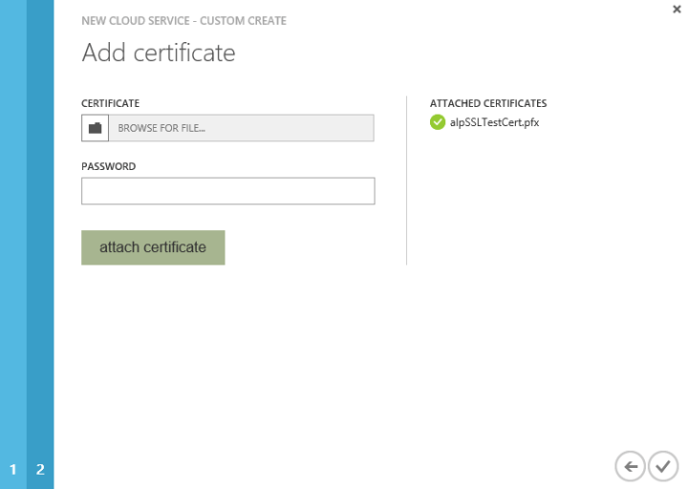Click green check icon next to alpSSLTestCert.pfx

pos(437,121)
